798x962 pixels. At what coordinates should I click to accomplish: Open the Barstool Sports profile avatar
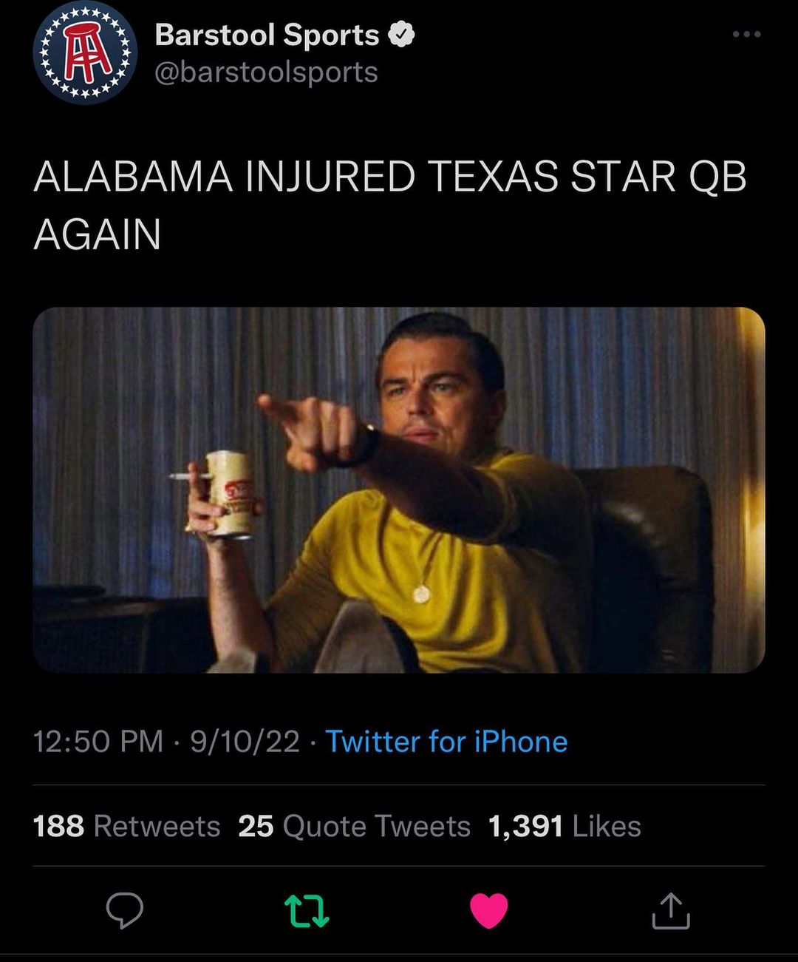[85, 52]
